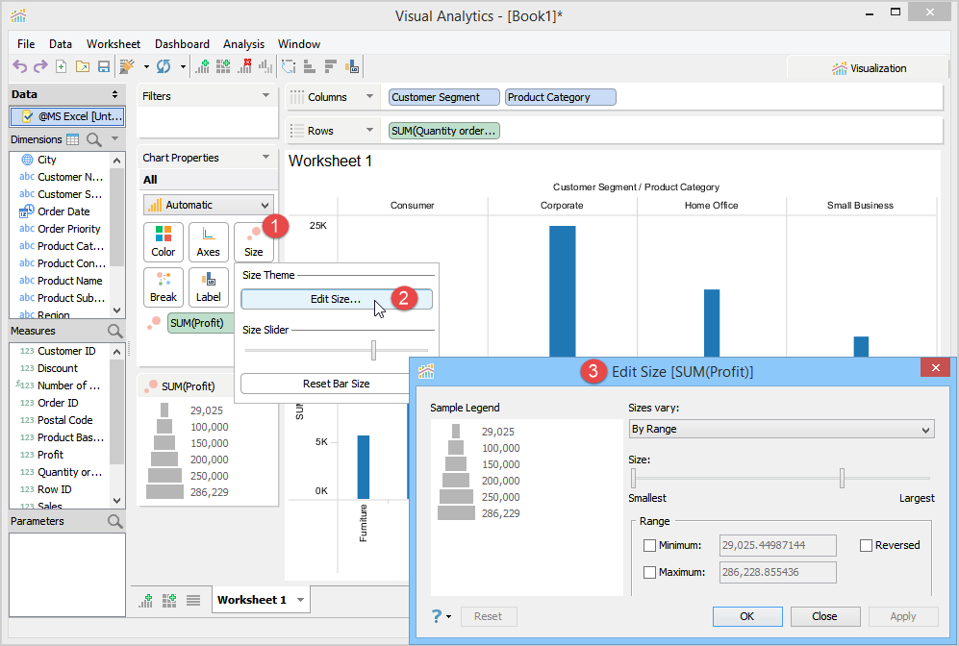Open the Dashboard menu
Image resolution: width=959 pixels, height=646 pixels.
coord(182,44)
